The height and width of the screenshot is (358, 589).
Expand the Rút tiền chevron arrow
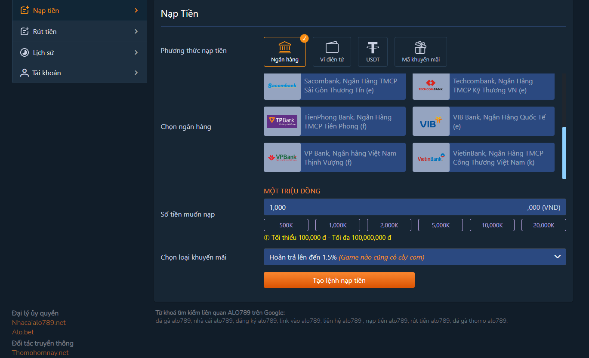[136, 31]
